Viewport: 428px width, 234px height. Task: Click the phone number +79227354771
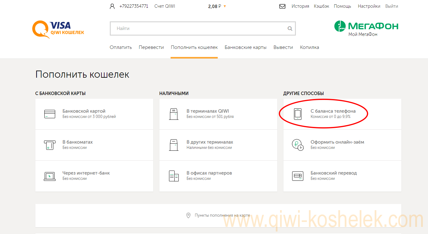[x=134, y=6]
